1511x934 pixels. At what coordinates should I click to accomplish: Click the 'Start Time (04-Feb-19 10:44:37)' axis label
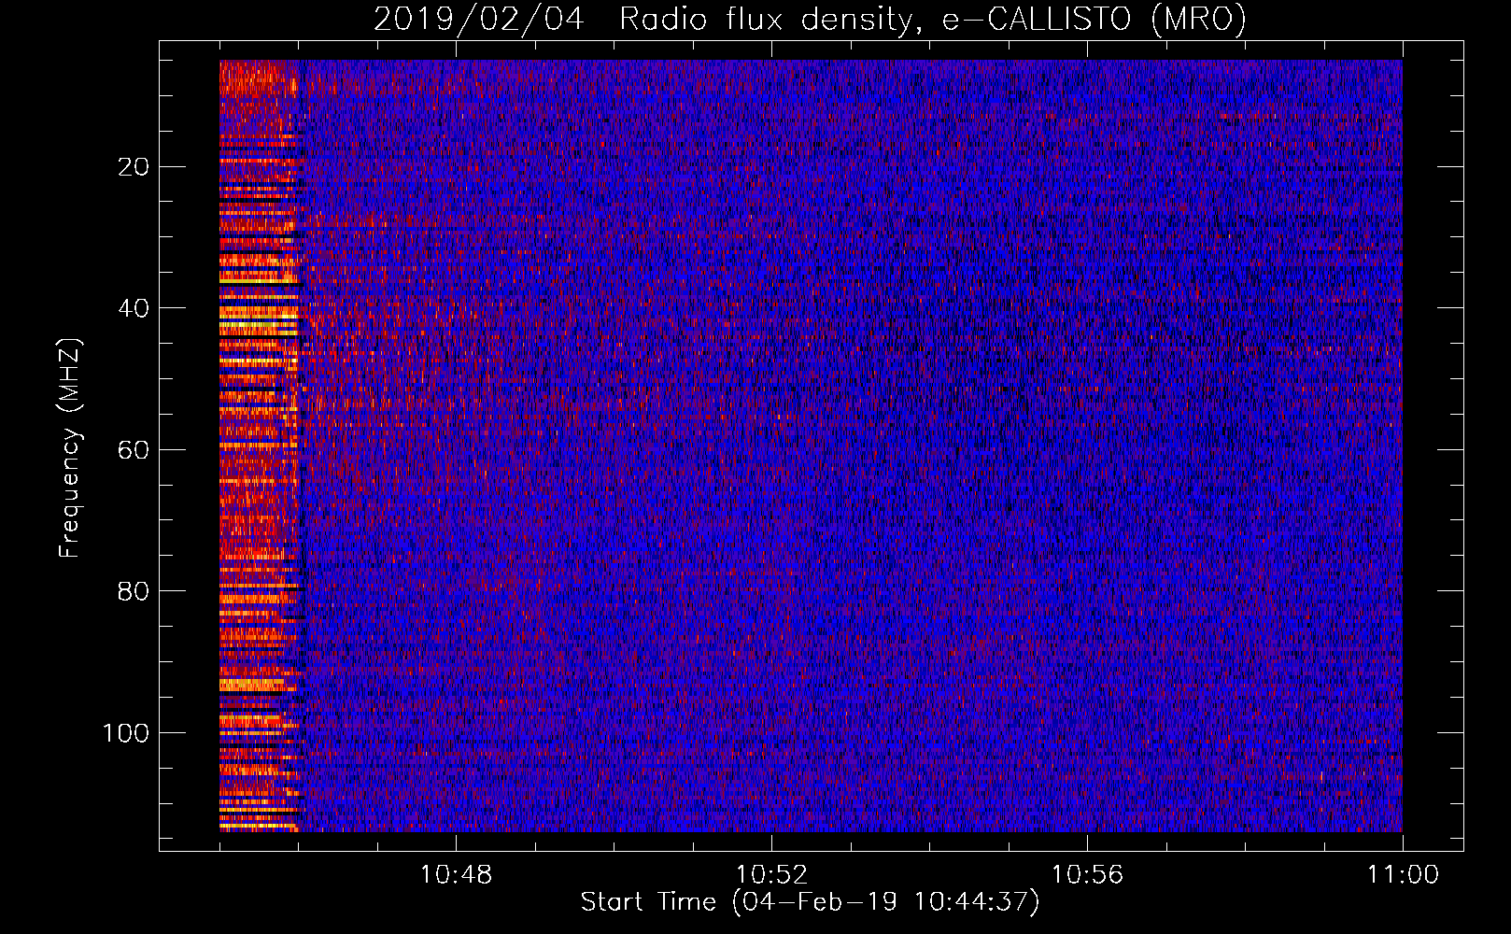[x=810, y=902]
